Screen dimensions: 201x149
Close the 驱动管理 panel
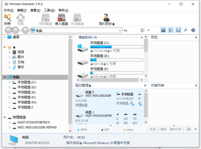pos(145,85)
